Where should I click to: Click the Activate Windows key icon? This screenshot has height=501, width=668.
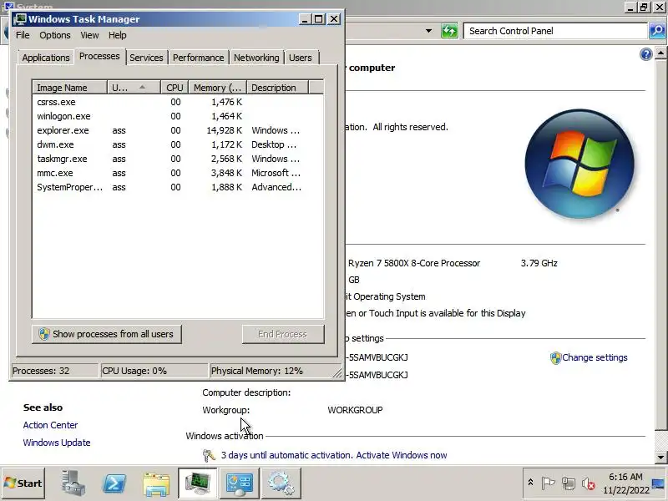[x=209, y=455]
